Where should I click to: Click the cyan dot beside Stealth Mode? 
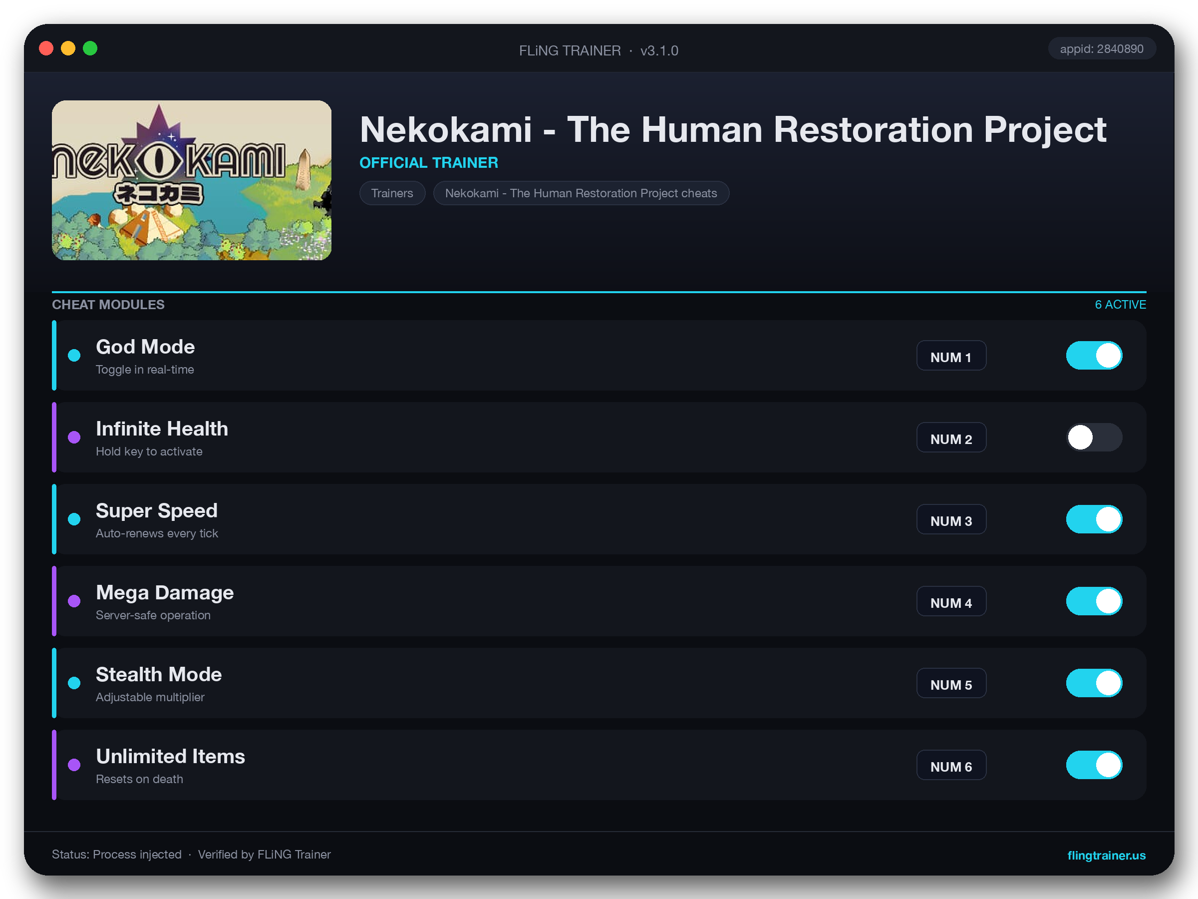point(74,683)
